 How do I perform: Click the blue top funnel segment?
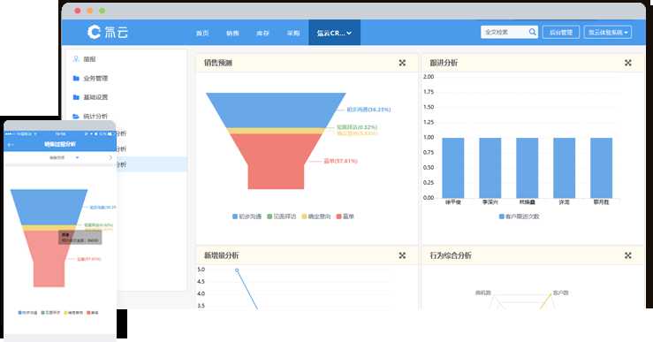click(276, 110)
